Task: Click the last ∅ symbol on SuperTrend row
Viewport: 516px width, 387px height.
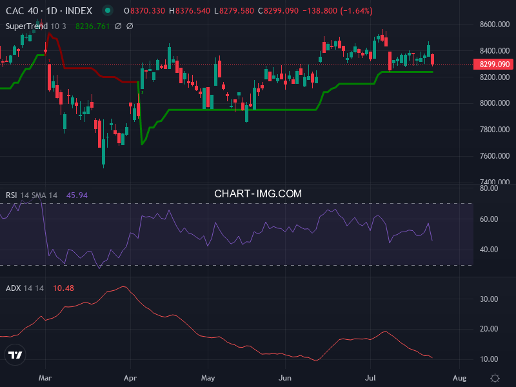Action: tap(130, 26)
